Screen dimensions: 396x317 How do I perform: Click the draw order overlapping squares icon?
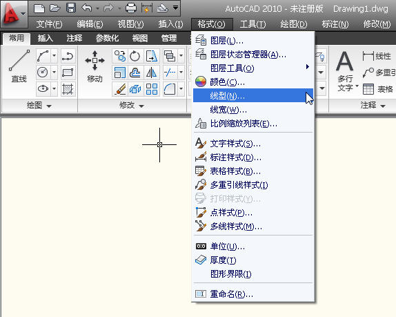coord(170,56)
